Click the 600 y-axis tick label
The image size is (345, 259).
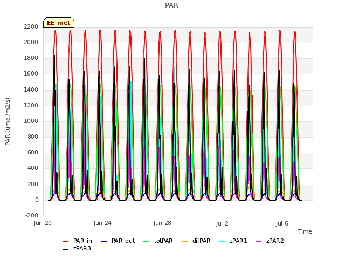[33, 153]
